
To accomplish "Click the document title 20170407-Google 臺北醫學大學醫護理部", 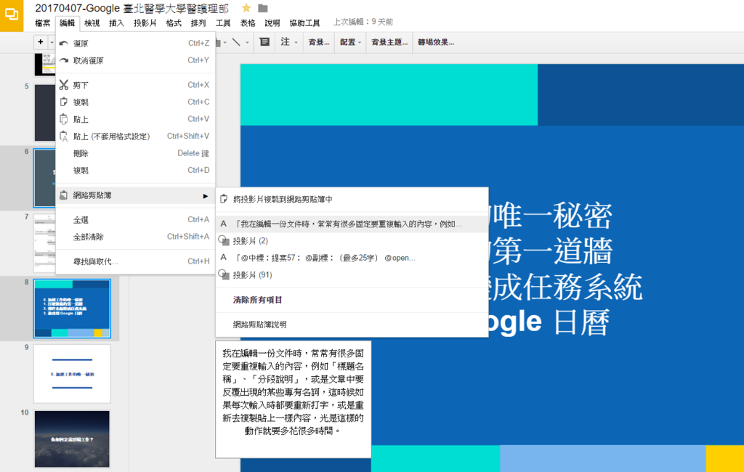I will (x=132, y=9).
